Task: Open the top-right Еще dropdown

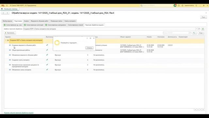Action: pyautogui.click(x=204, y=17)
